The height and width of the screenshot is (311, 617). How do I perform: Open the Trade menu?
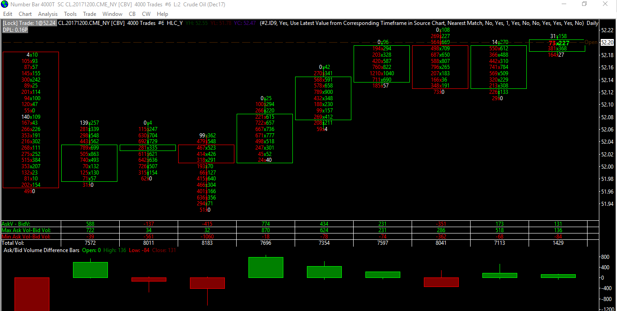point(90,14)
